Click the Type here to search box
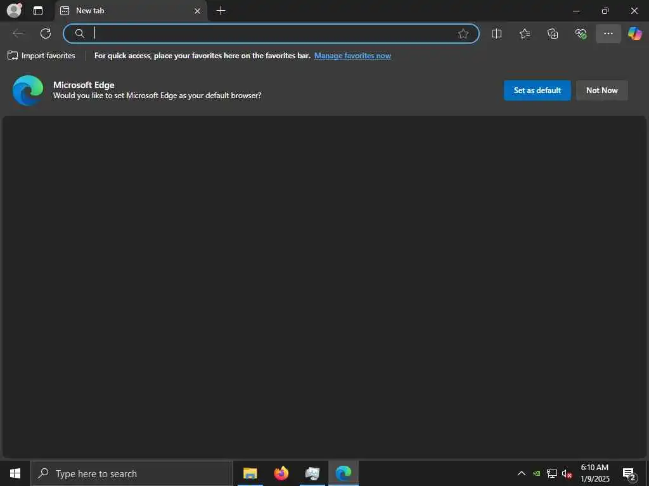Viewport: 649px width, 486px height. tap(132, 473)
